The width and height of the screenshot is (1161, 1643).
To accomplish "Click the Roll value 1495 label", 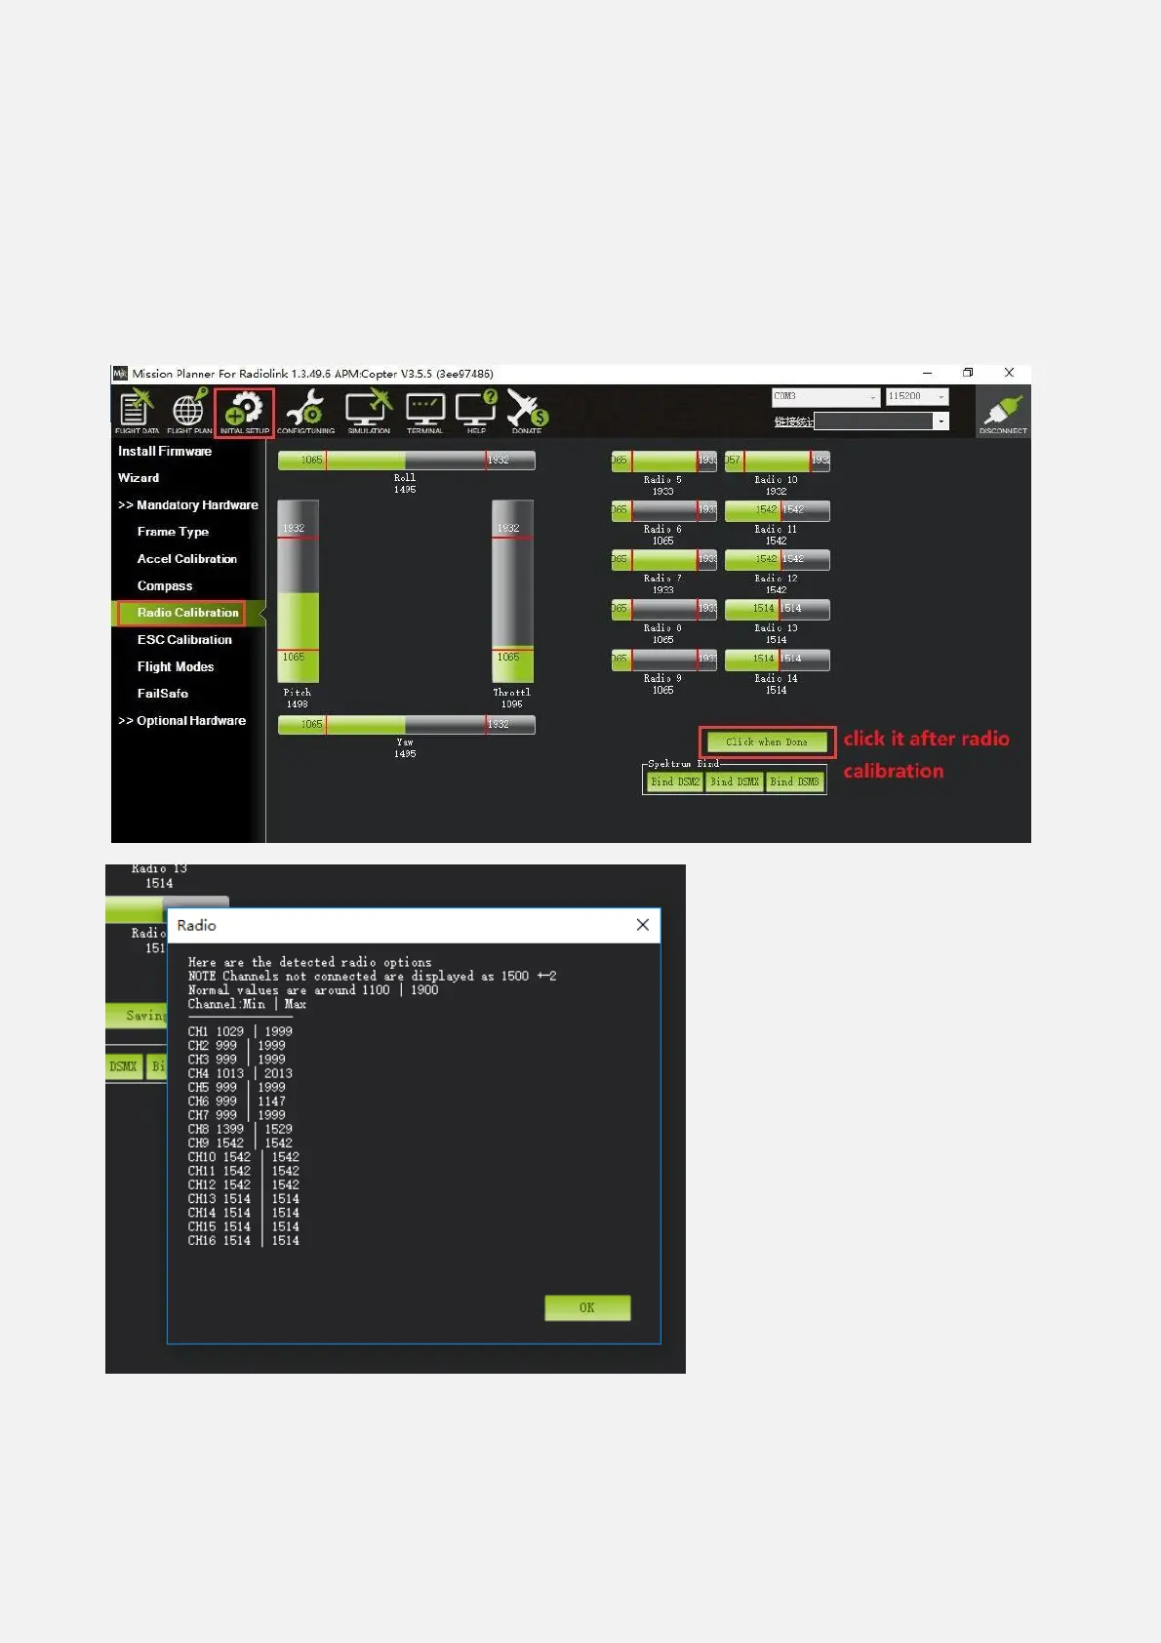I will pyautogui.click(x=405, y=490).
